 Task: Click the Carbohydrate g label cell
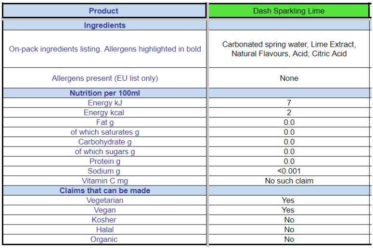point(104,142)
